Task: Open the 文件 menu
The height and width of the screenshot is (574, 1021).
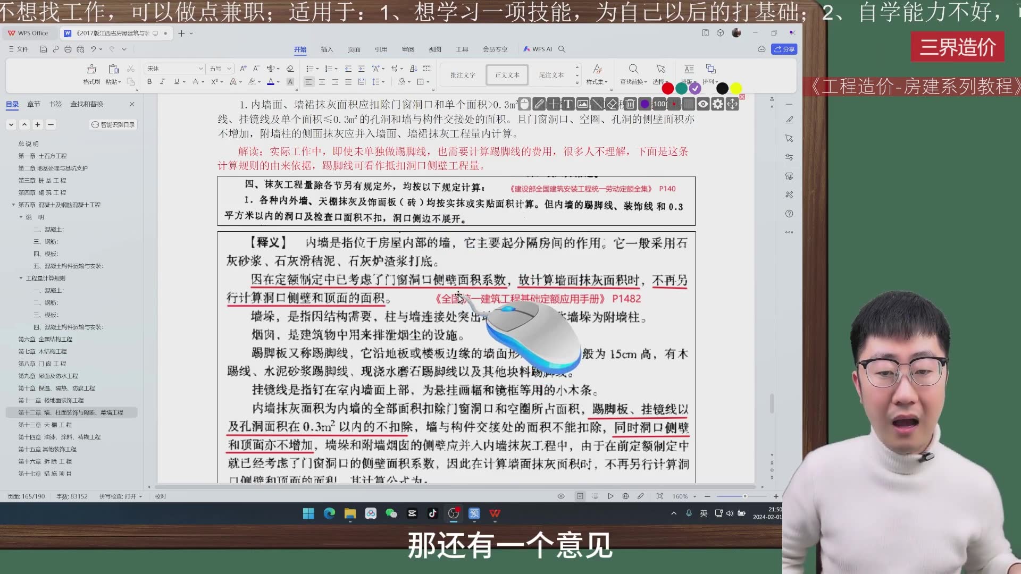Action: pos(19,49)
